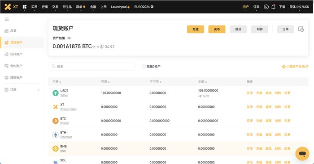Screen dimensions: 314x164
Task: Open 行情 in the top navigation
Action: 45,7
